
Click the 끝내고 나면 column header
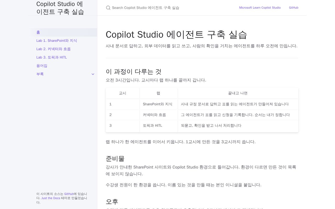pyautogui.click(x=238, y=93)
